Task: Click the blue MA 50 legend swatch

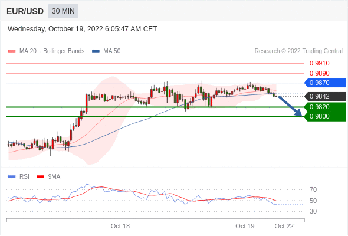Action: pos(96,51)
